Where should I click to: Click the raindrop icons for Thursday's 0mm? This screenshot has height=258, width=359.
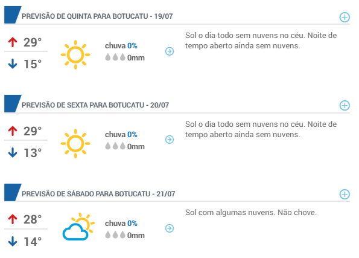tap(115, 57)
